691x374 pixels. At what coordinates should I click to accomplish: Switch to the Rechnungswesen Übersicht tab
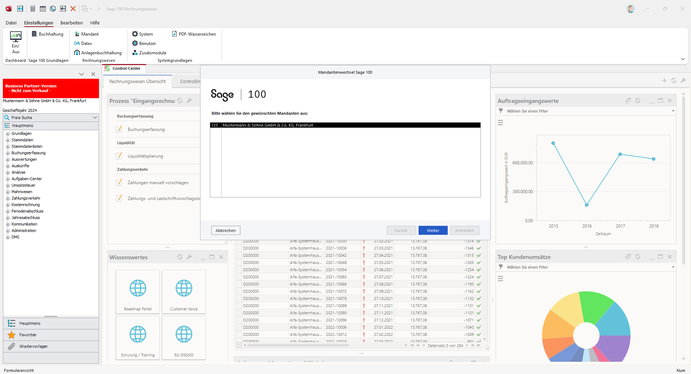pos(137,82)
